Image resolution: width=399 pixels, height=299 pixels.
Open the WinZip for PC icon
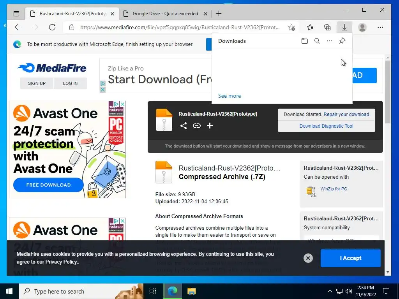pyautogui.click(x=311, y=192)
